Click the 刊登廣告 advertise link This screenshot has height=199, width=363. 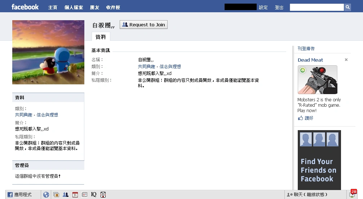[306, 48]
